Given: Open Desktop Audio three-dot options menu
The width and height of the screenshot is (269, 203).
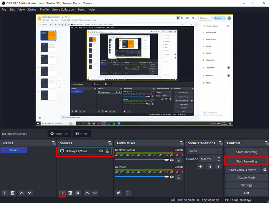Looking at the screenshot, I should [179, 160].
